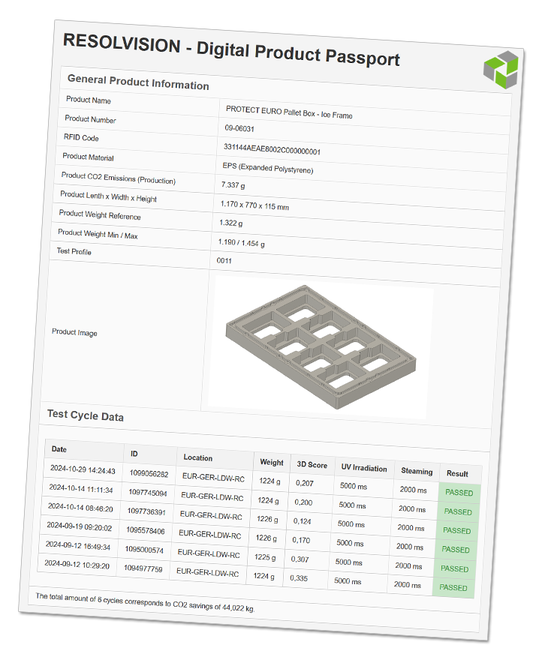
Task: Select 3D score 0,307
Action: pos(300,559)
